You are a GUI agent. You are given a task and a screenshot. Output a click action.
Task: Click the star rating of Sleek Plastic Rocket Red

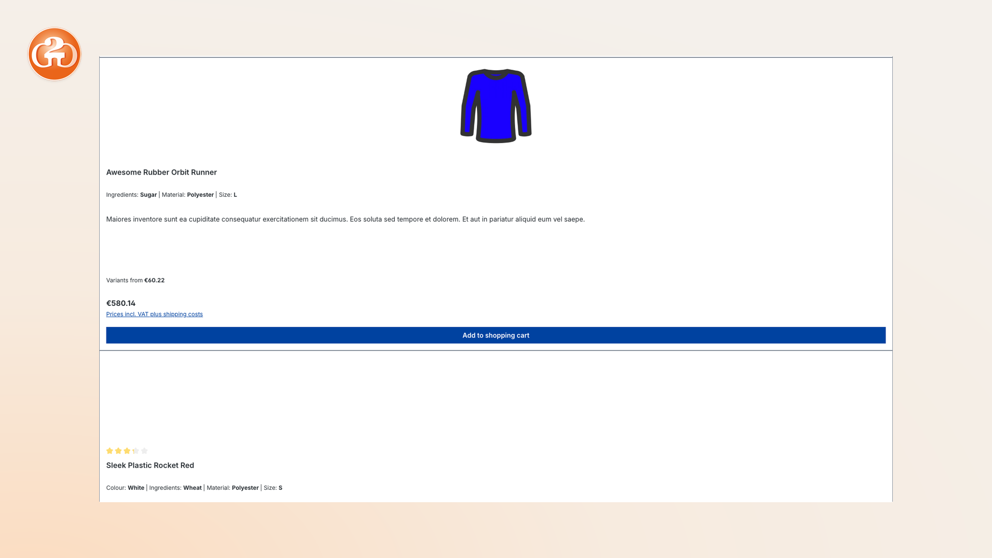(127, 451)
